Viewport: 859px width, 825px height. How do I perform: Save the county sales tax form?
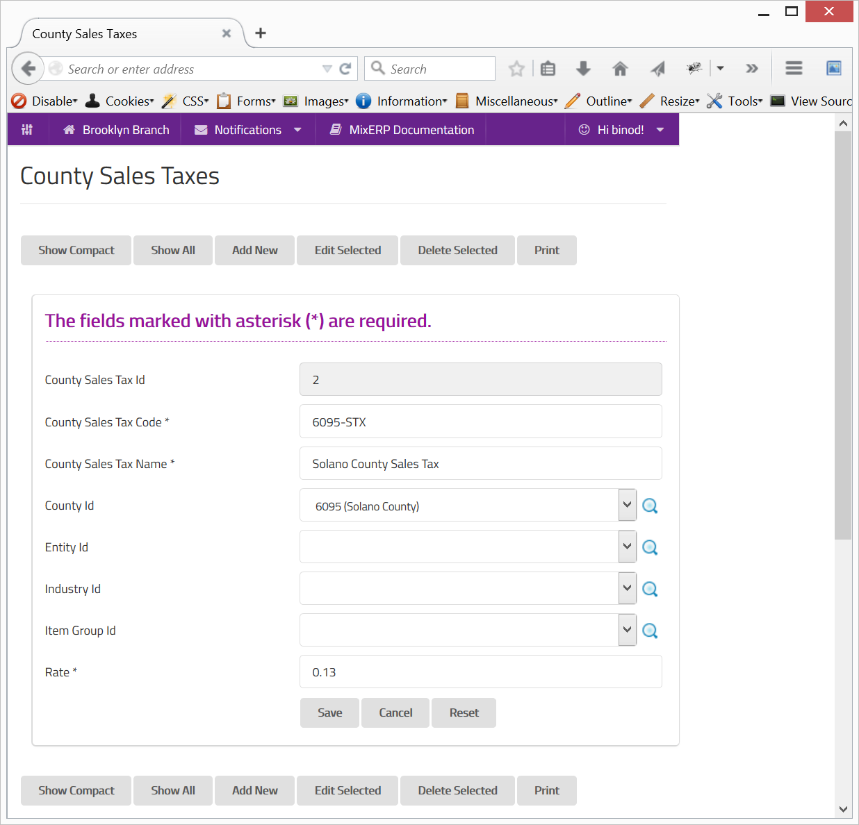pos(330,712)
